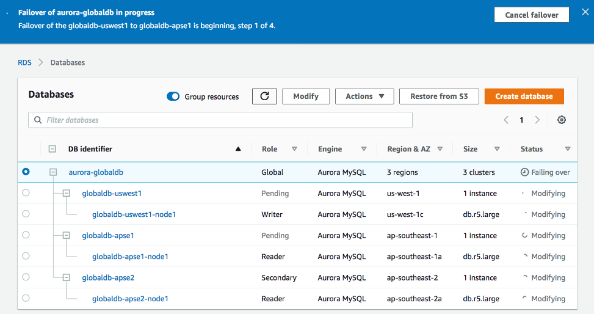Click the Modify button
Viewport: 594px width, 314px height.
[306, 97]
